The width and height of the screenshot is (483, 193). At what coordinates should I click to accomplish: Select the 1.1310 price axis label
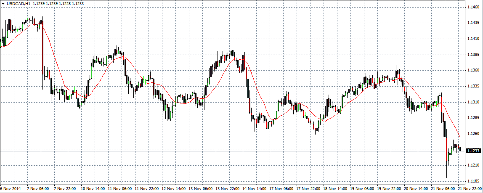click(472, 102)
